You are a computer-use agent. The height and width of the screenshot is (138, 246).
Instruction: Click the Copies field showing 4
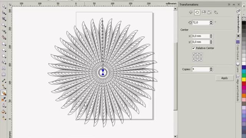(x=201, y=69)
